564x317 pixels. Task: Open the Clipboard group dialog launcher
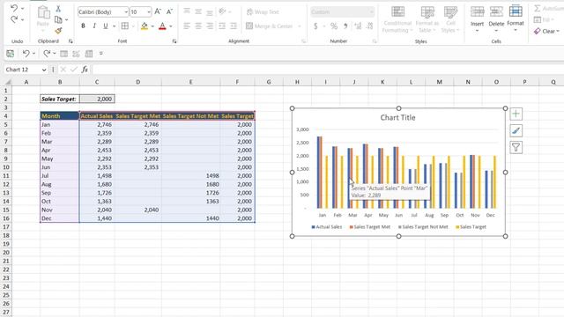pyautogui.click(x=70, y=41)
